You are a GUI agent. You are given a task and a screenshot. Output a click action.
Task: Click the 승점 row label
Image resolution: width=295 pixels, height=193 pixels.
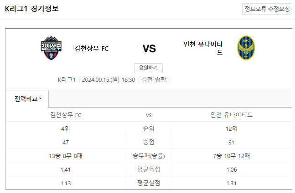tap(149, 142)
